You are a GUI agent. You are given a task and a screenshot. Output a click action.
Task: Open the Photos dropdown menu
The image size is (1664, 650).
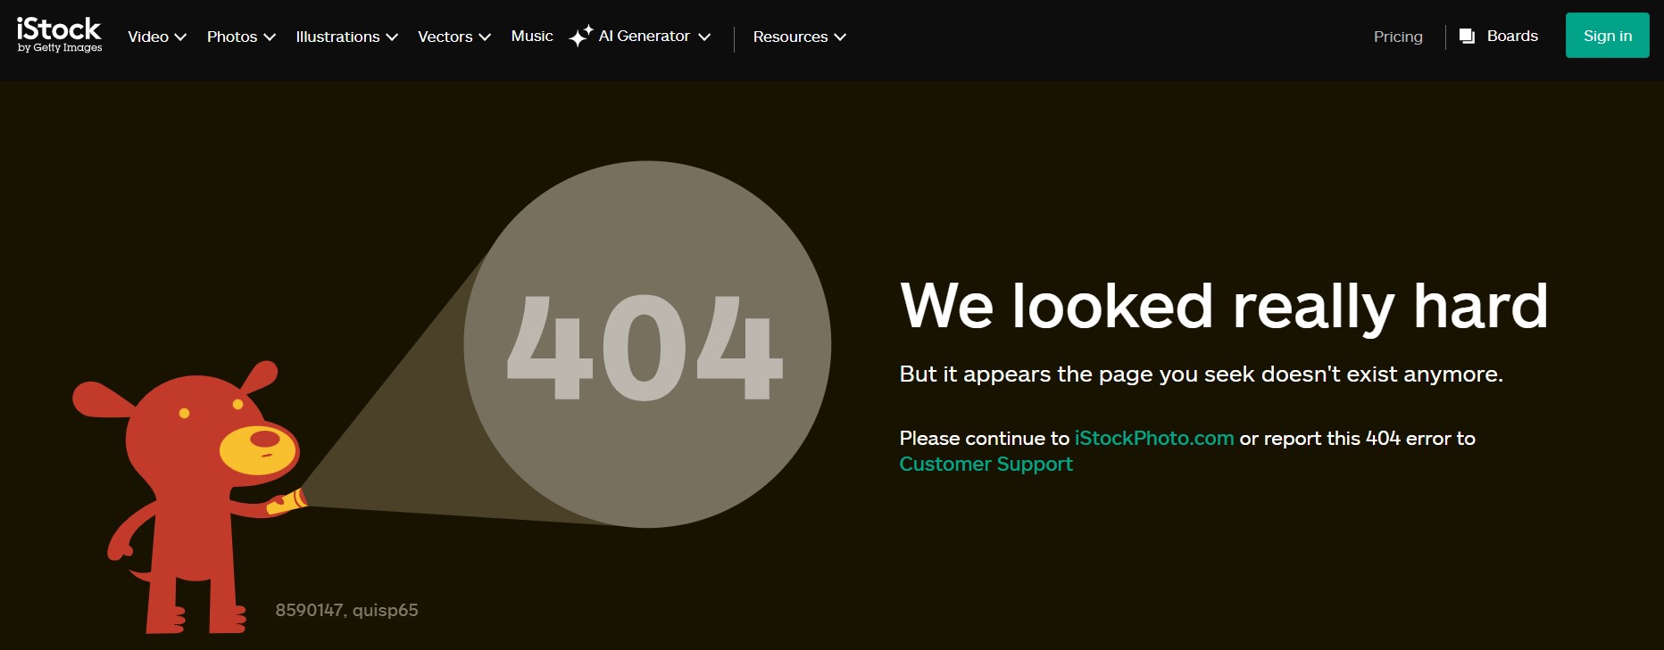click(x=241, y=37)
